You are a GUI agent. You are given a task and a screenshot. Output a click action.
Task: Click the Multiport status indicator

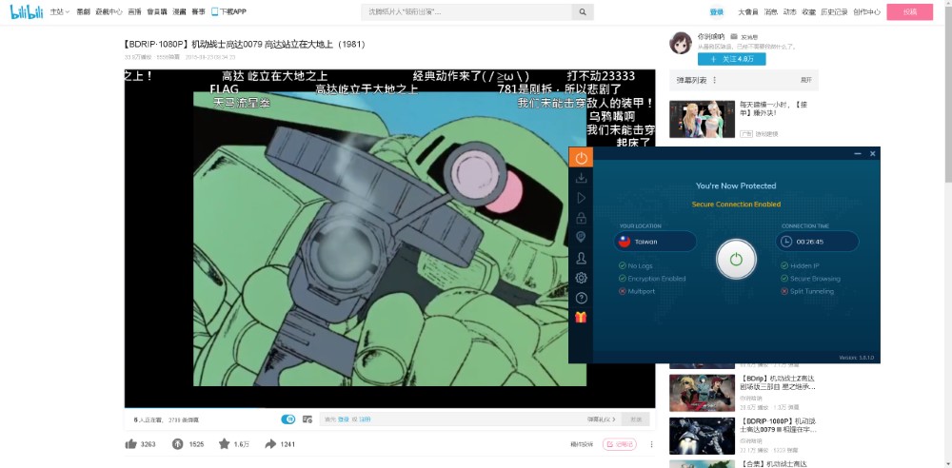coord(637,291)
